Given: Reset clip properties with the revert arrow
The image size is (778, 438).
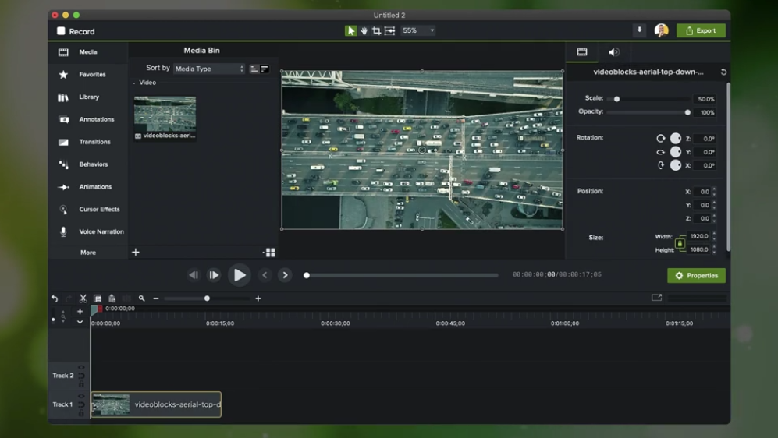Looking at the screenshot, I should [x=723, y=72].
